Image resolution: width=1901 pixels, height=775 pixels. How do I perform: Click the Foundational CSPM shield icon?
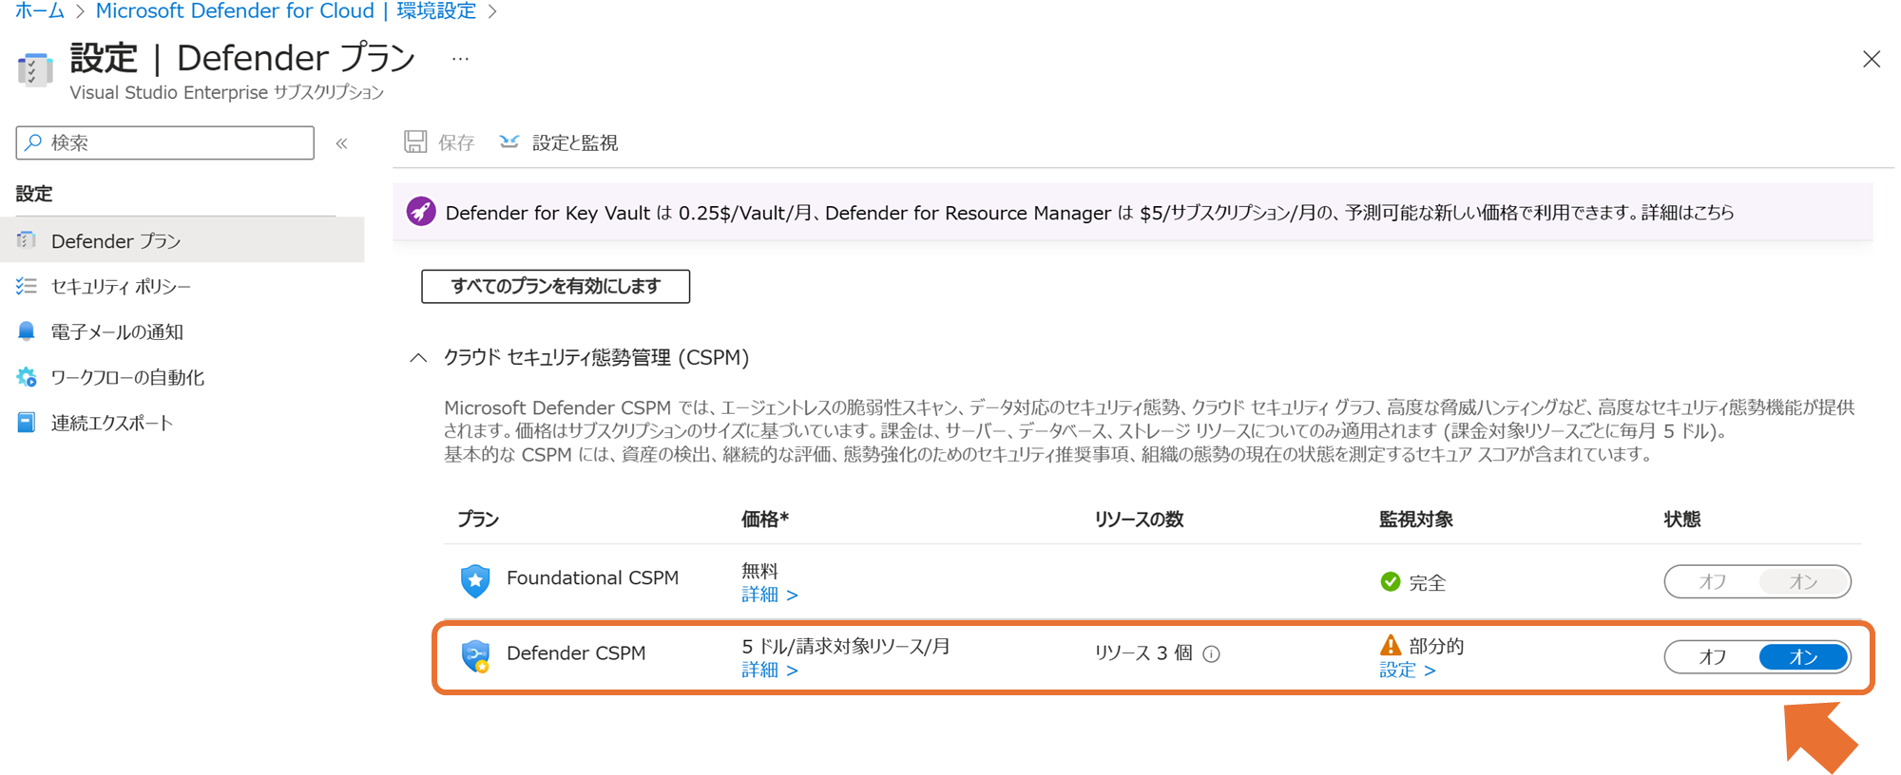coord(475,580)
